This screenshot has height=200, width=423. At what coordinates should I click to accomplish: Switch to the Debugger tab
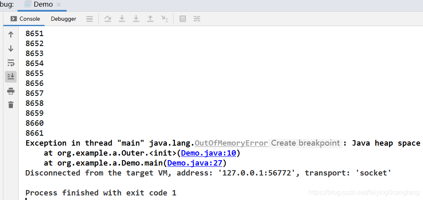[x=63, y=19]
